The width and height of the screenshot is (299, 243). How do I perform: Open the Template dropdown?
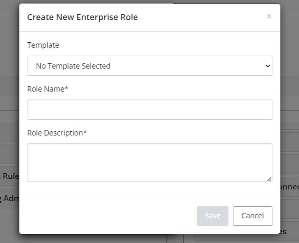[x=149, y=66]
